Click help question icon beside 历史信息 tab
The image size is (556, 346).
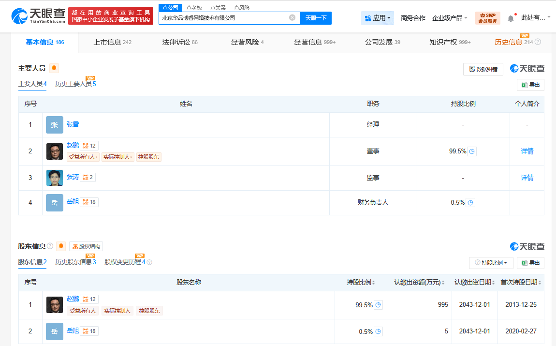click(538, 42)
